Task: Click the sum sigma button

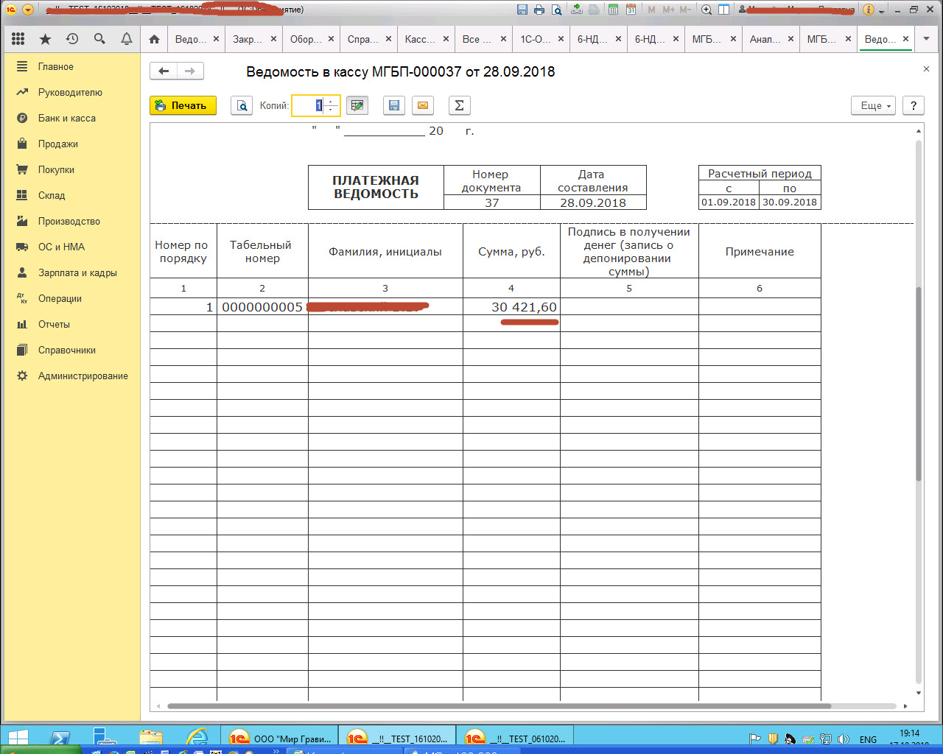Action: pyautogui.click(x=459, y=105)
